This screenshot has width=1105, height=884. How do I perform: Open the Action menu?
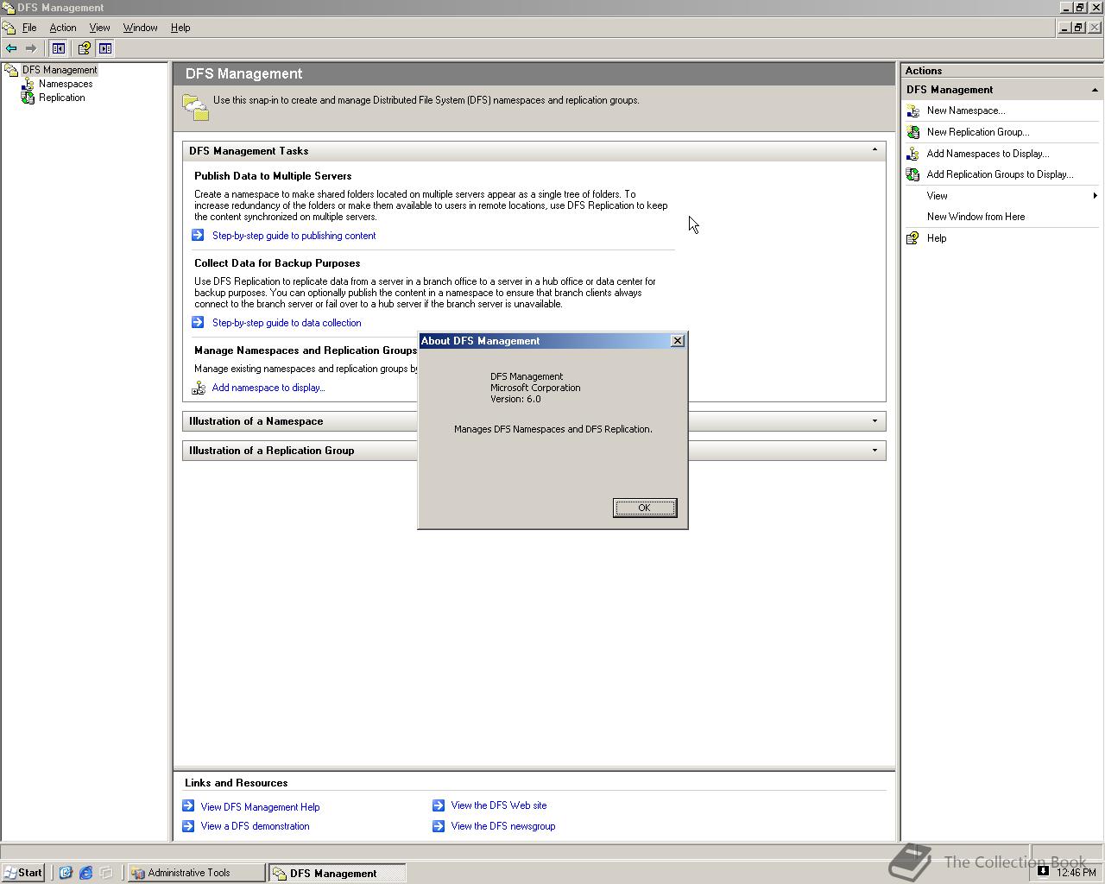pyautogui.click(x=63, y=28)
